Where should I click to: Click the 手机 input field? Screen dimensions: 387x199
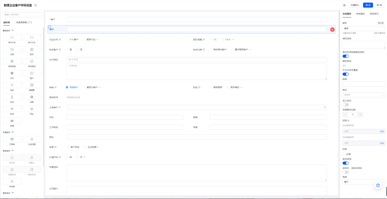pyautogui.click(x=125, y=117)
